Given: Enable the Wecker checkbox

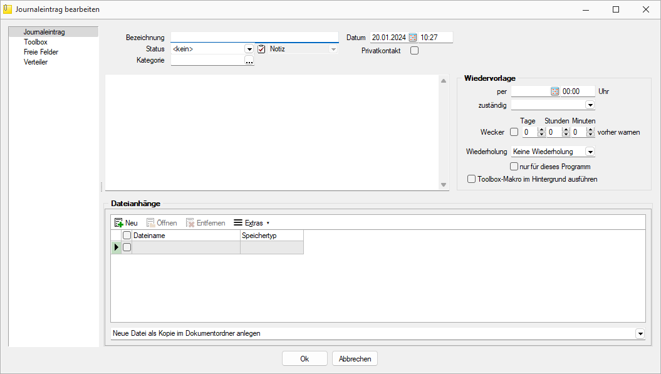Looking at the screenshot, I should 514,132.
